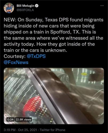Click the blue verified checkmark badge
This screenshot has height=133, width=108.
[37, 6]
